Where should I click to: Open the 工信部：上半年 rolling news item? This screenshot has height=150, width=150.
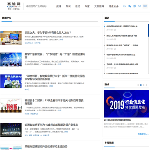pos(122,64)
